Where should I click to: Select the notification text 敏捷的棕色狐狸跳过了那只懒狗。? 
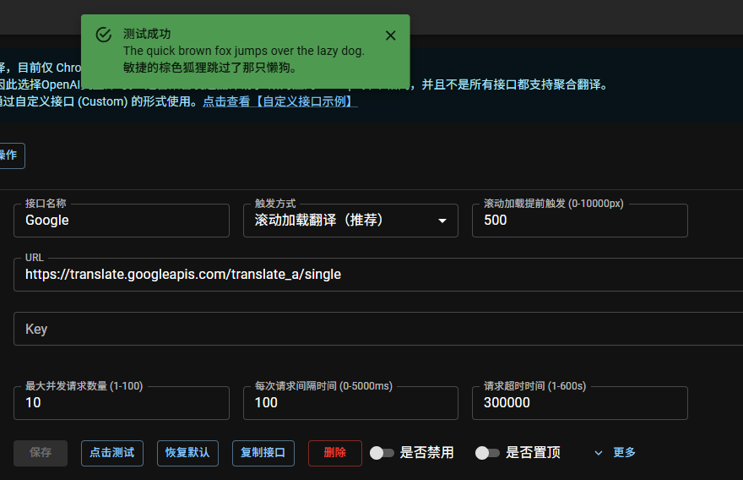(x=210, y=68)
